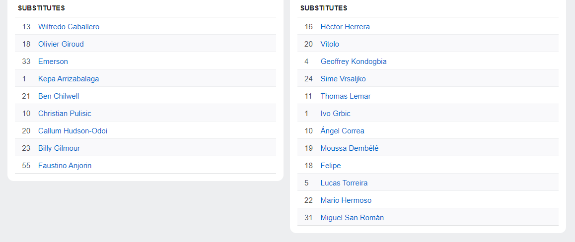
Task: Open Geoffrey Kondogbia's player page
Action: [x=354, y=61]
